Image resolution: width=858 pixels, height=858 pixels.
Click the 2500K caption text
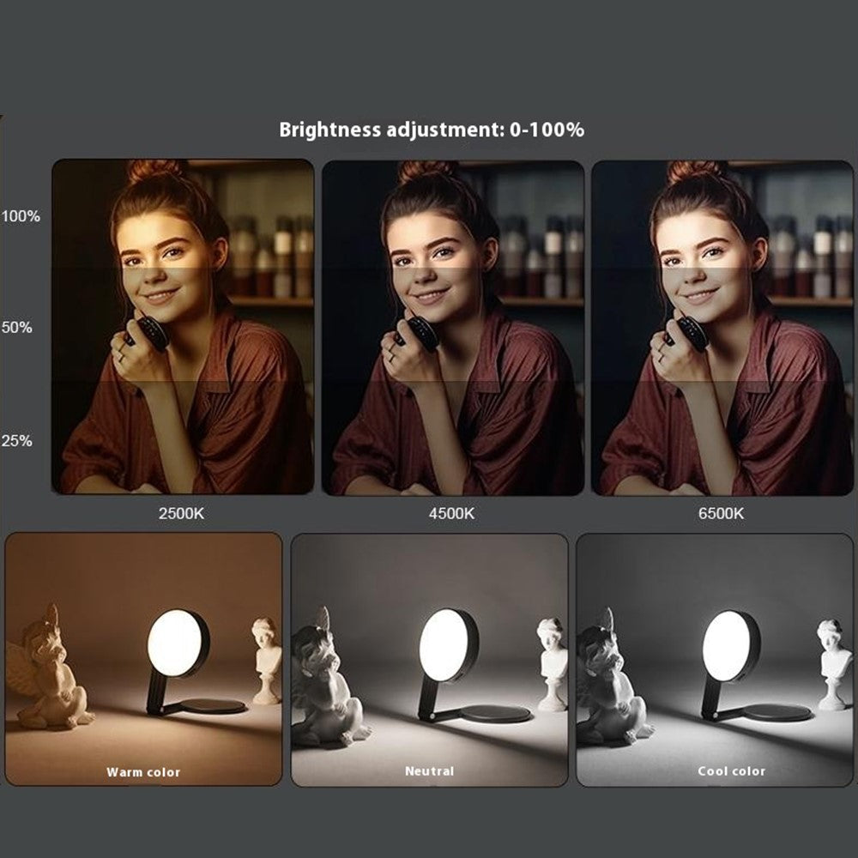(181, 514)
